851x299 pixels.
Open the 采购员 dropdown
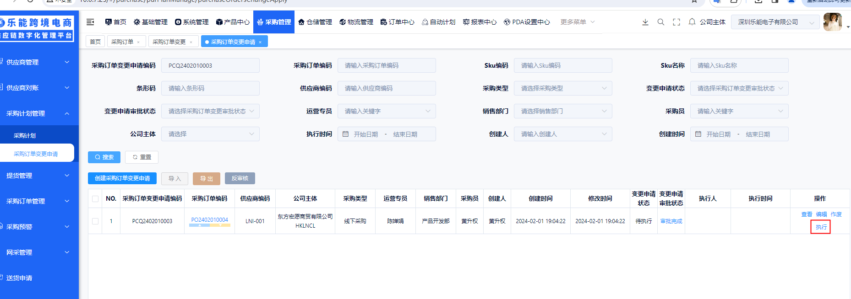click(x=739, y=111)
